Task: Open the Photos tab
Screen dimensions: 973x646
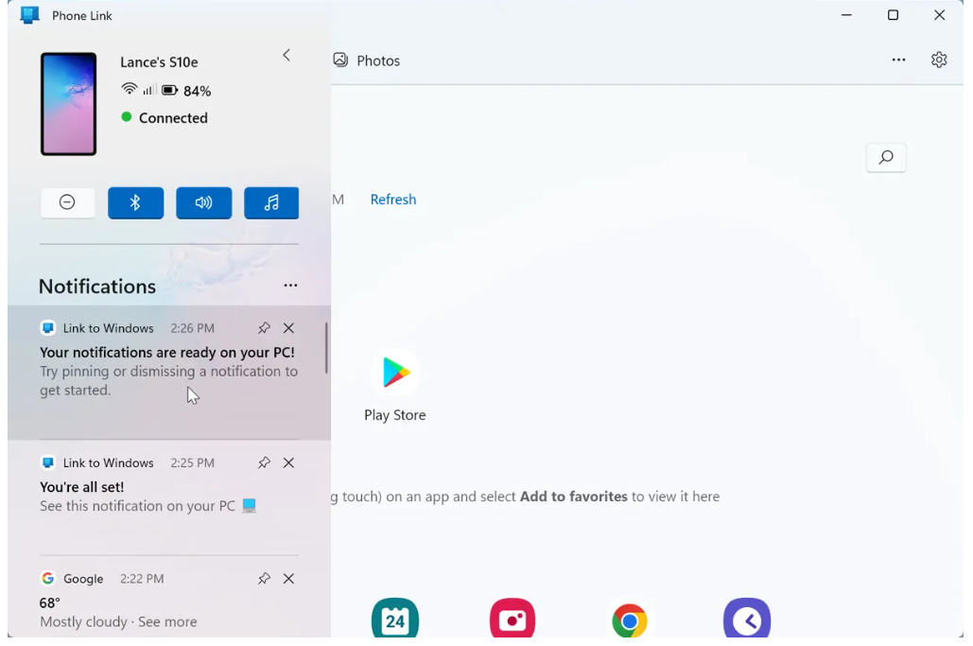Action: click(367, 61)
